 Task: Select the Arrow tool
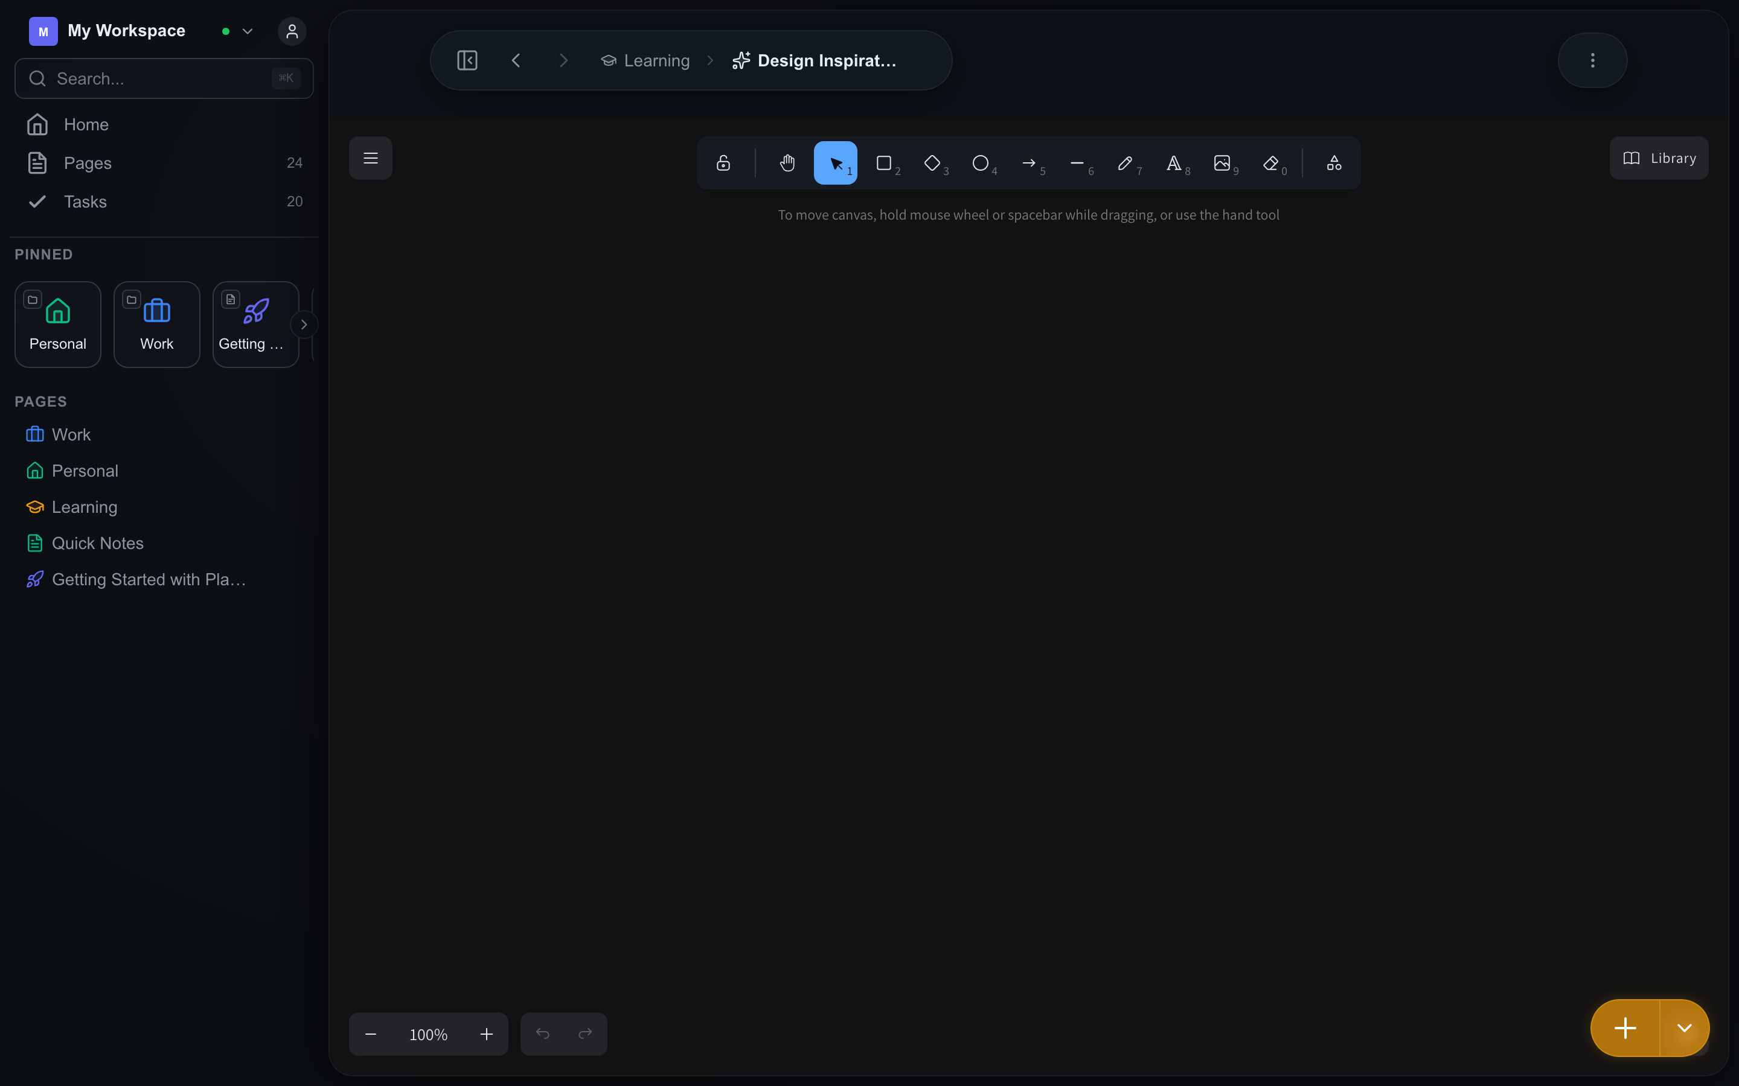(1029, 163)
